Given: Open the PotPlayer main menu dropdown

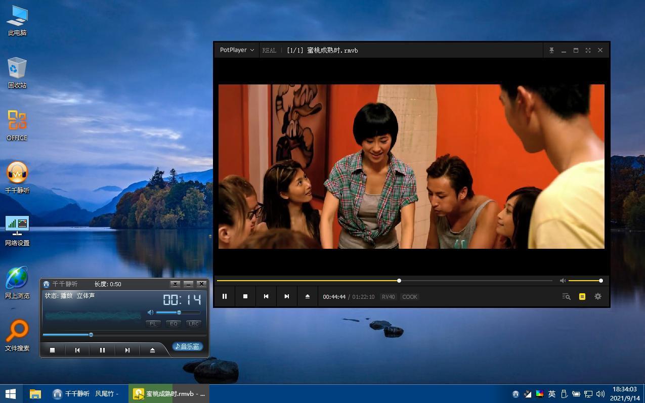Looking at the screenshot, I should [237, 50].
